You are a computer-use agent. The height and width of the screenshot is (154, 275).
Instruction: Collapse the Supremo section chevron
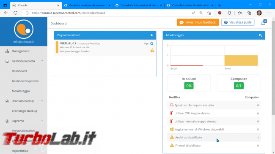(42, 120)
